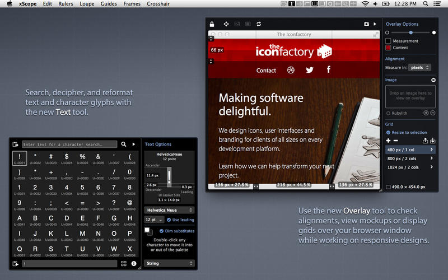The image size is (448, 280).
Task: Click the lock icon on the overlay toolbar
Action: [x=212, y=24]
